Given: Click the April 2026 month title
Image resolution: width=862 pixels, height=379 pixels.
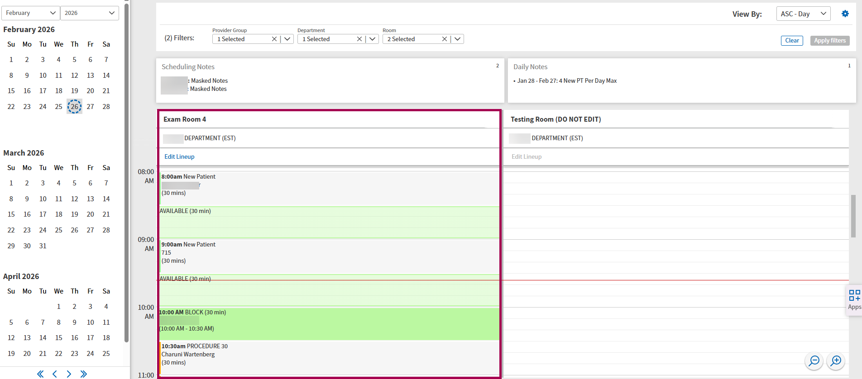Looking at the screenshot, I should click(21, 276).
